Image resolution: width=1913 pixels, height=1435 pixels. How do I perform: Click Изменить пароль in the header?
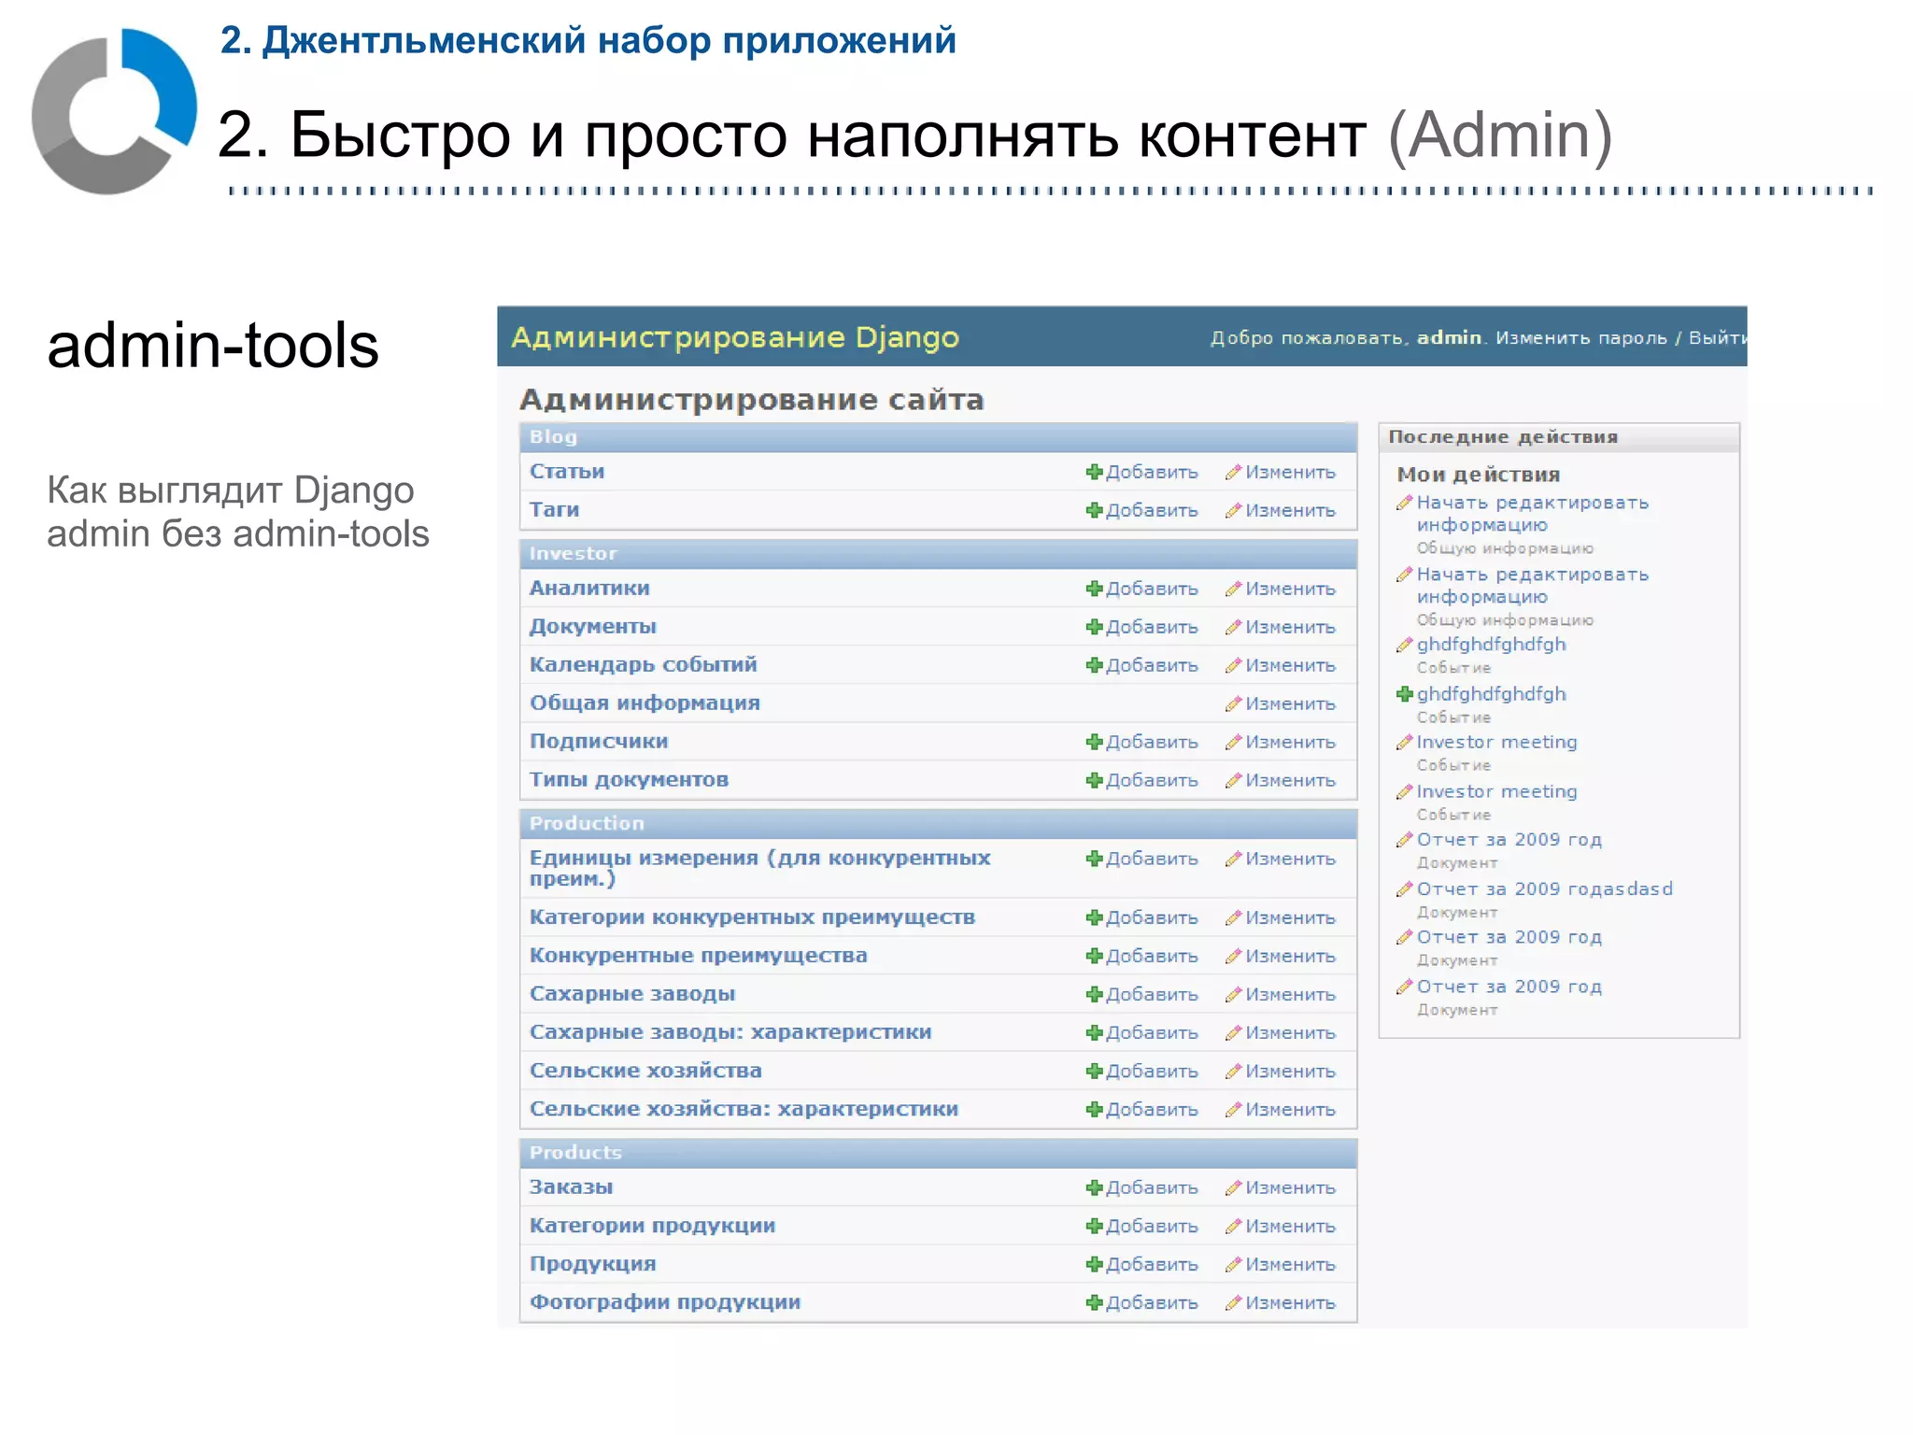[x=1581, y=338]
